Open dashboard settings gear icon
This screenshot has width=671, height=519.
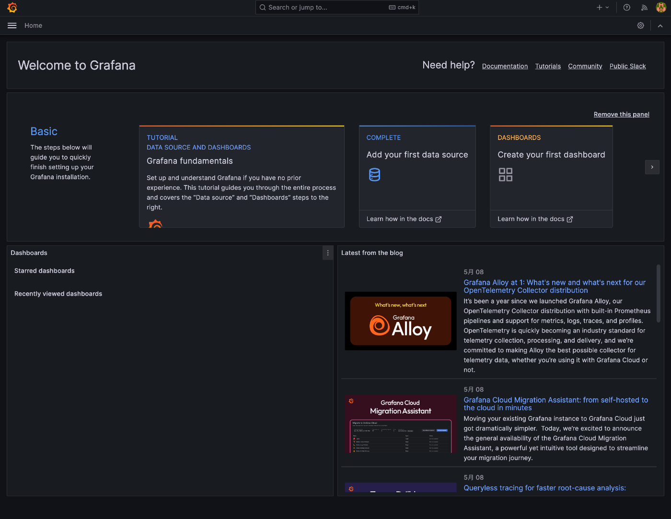coord(641,25)
